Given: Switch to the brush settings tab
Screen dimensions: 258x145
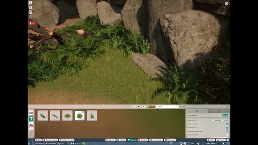Looking at the screenshot, I should click(219, 111).
